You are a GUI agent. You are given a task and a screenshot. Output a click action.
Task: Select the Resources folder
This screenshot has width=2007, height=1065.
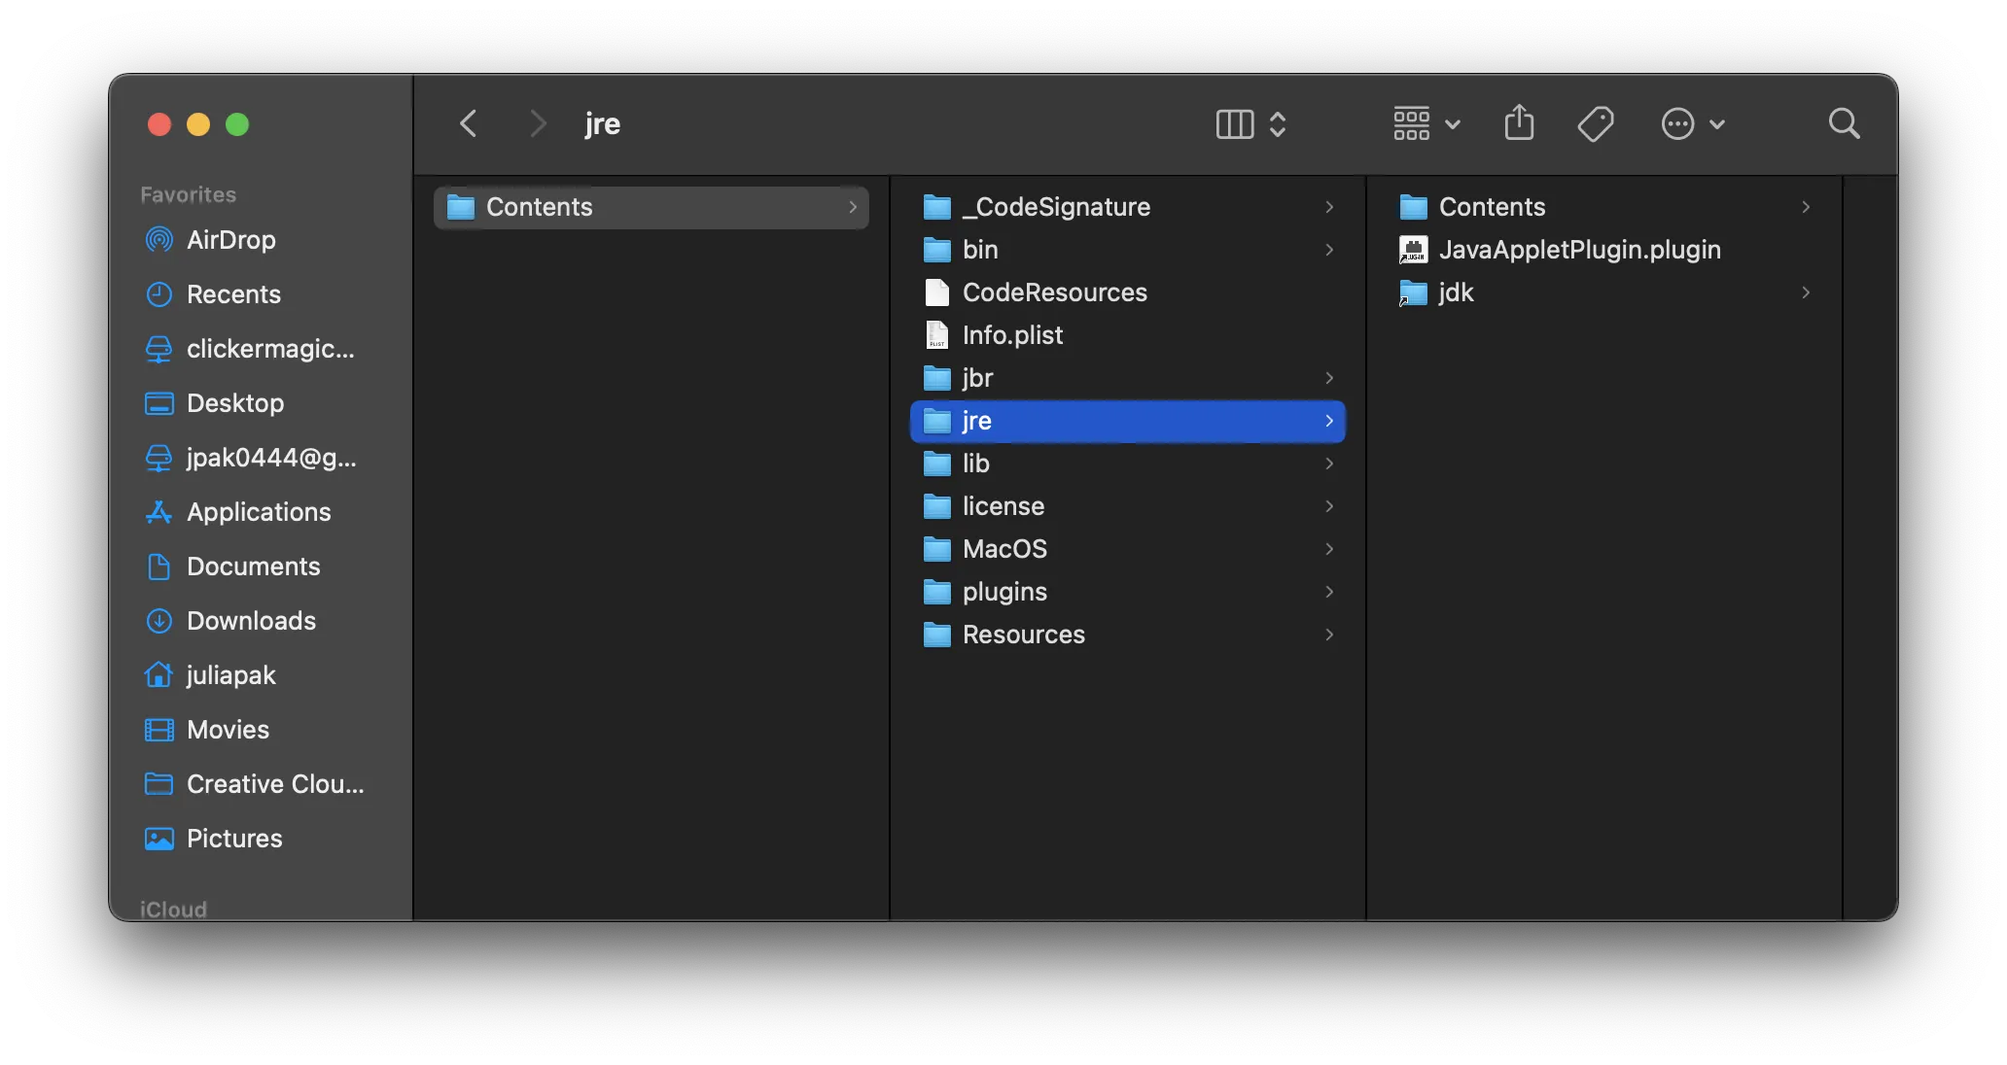tap(1023, 635)
